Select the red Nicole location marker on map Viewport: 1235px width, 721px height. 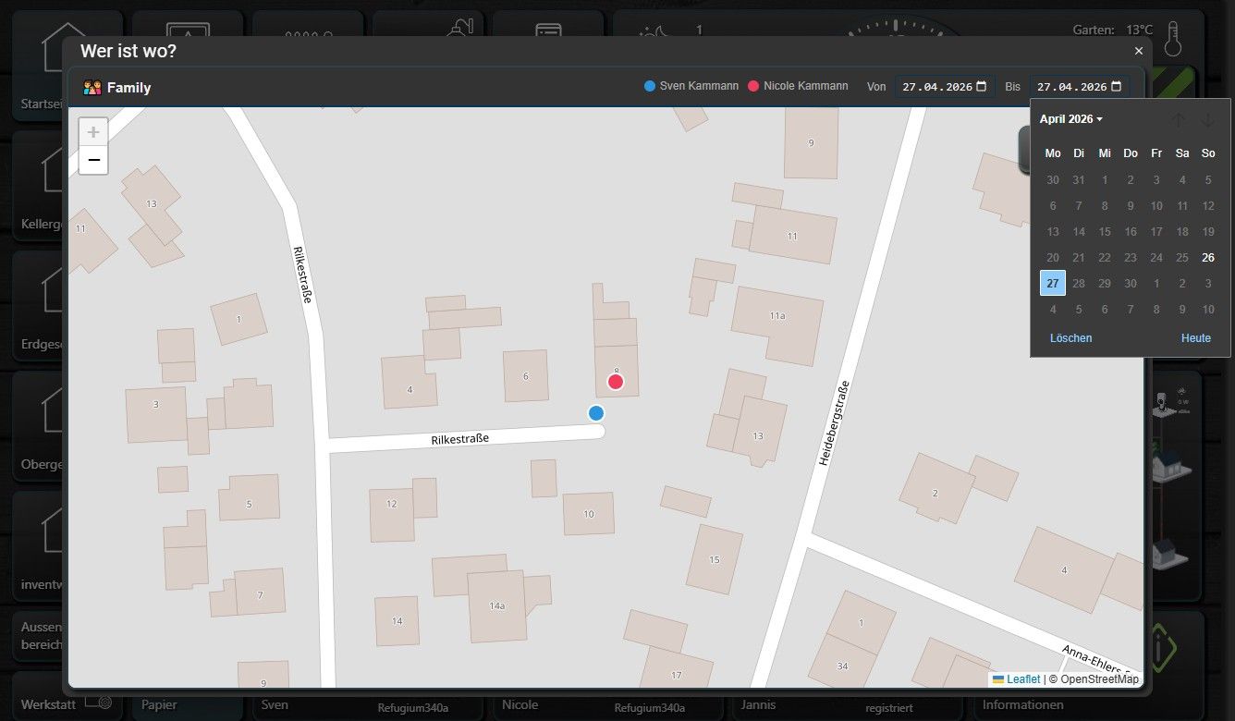(616, 381)
